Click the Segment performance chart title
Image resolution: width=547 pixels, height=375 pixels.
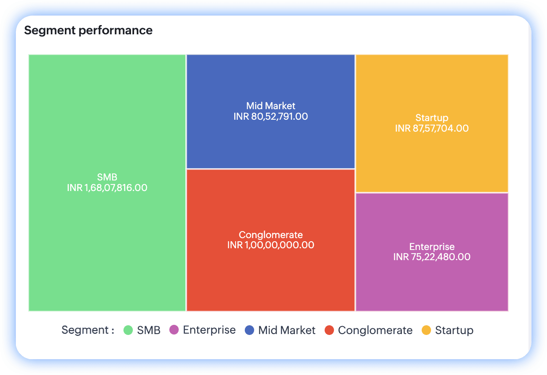(88, 30)
